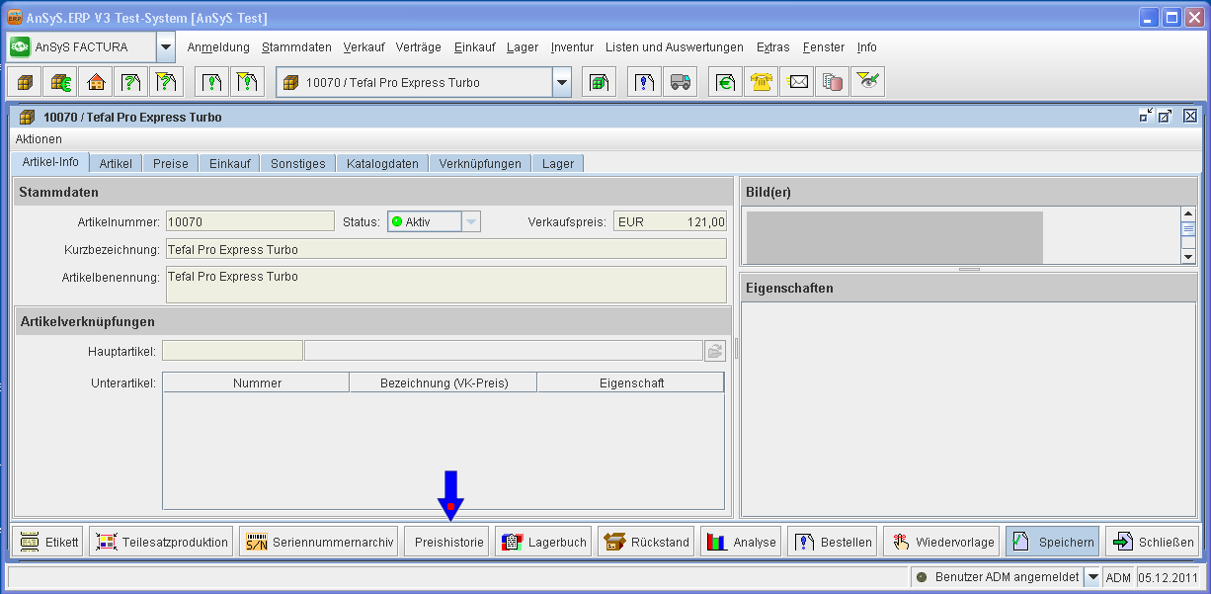Viewport: 1211px width, 594px height.
Task: Open the AnSyS FACTURA module dropdown
Action: [x=166, y=47]
